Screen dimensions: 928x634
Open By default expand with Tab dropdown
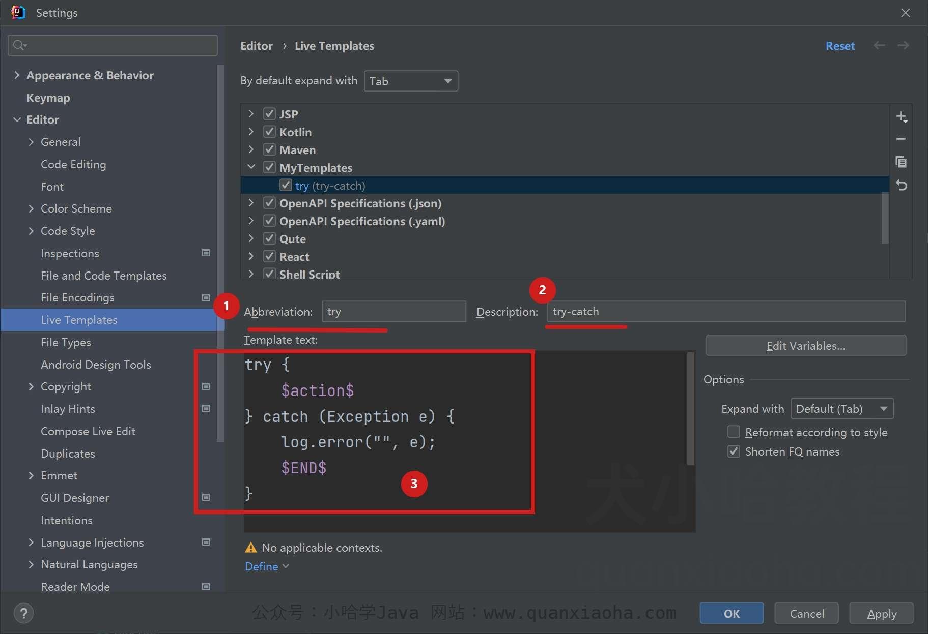click(x=411, y=81)
